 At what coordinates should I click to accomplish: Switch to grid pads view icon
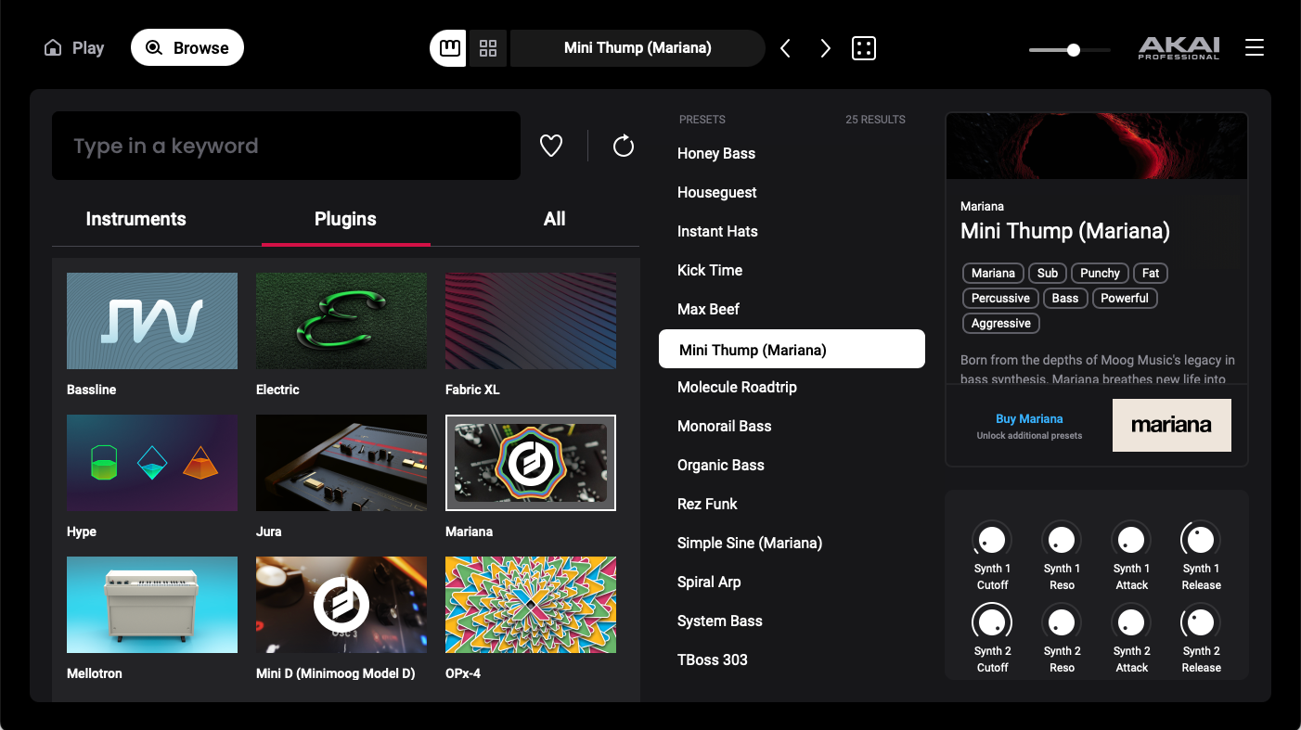pyautogui.click(x=488, y=48)
